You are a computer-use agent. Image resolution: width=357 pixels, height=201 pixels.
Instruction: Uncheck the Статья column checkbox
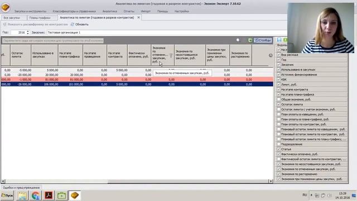(279, 149)
